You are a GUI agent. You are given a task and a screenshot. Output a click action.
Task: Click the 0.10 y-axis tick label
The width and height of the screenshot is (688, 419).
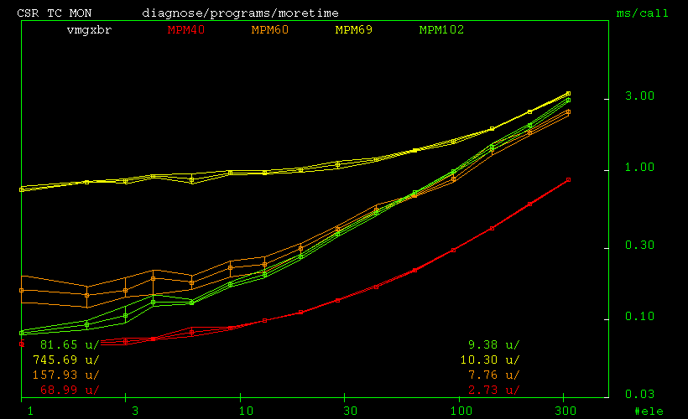tap(639, 316)
